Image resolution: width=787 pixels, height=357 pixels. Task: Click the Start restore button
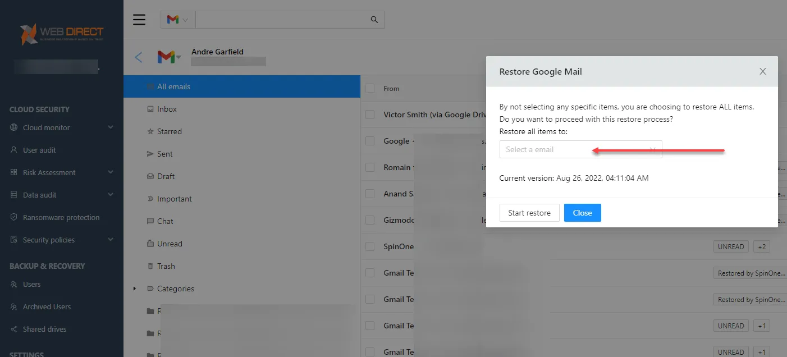[529, 213]
